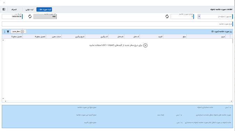Click the circled plus in empty grid hint
235x131 pixels.
(x=145, y=45)
